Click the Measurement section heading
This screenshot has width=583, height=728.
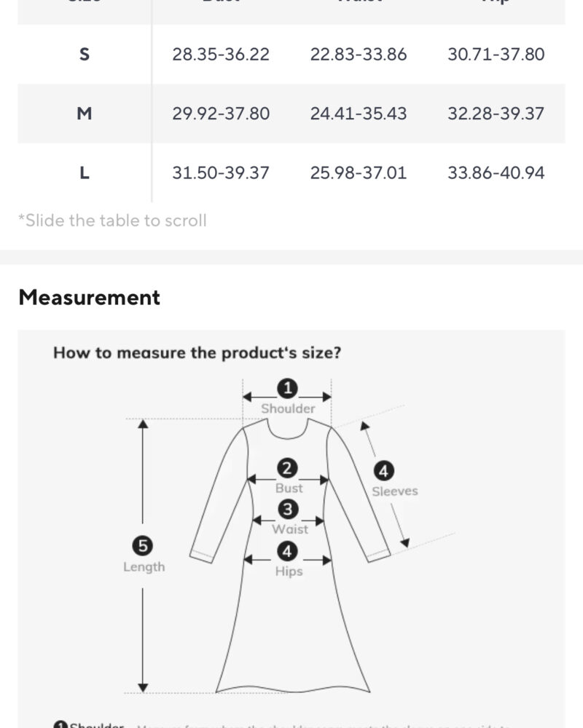[89, 298]
